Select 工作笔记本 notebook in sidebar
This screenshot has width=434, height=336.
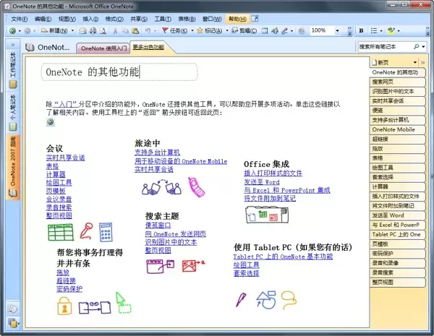click(13, 70)
